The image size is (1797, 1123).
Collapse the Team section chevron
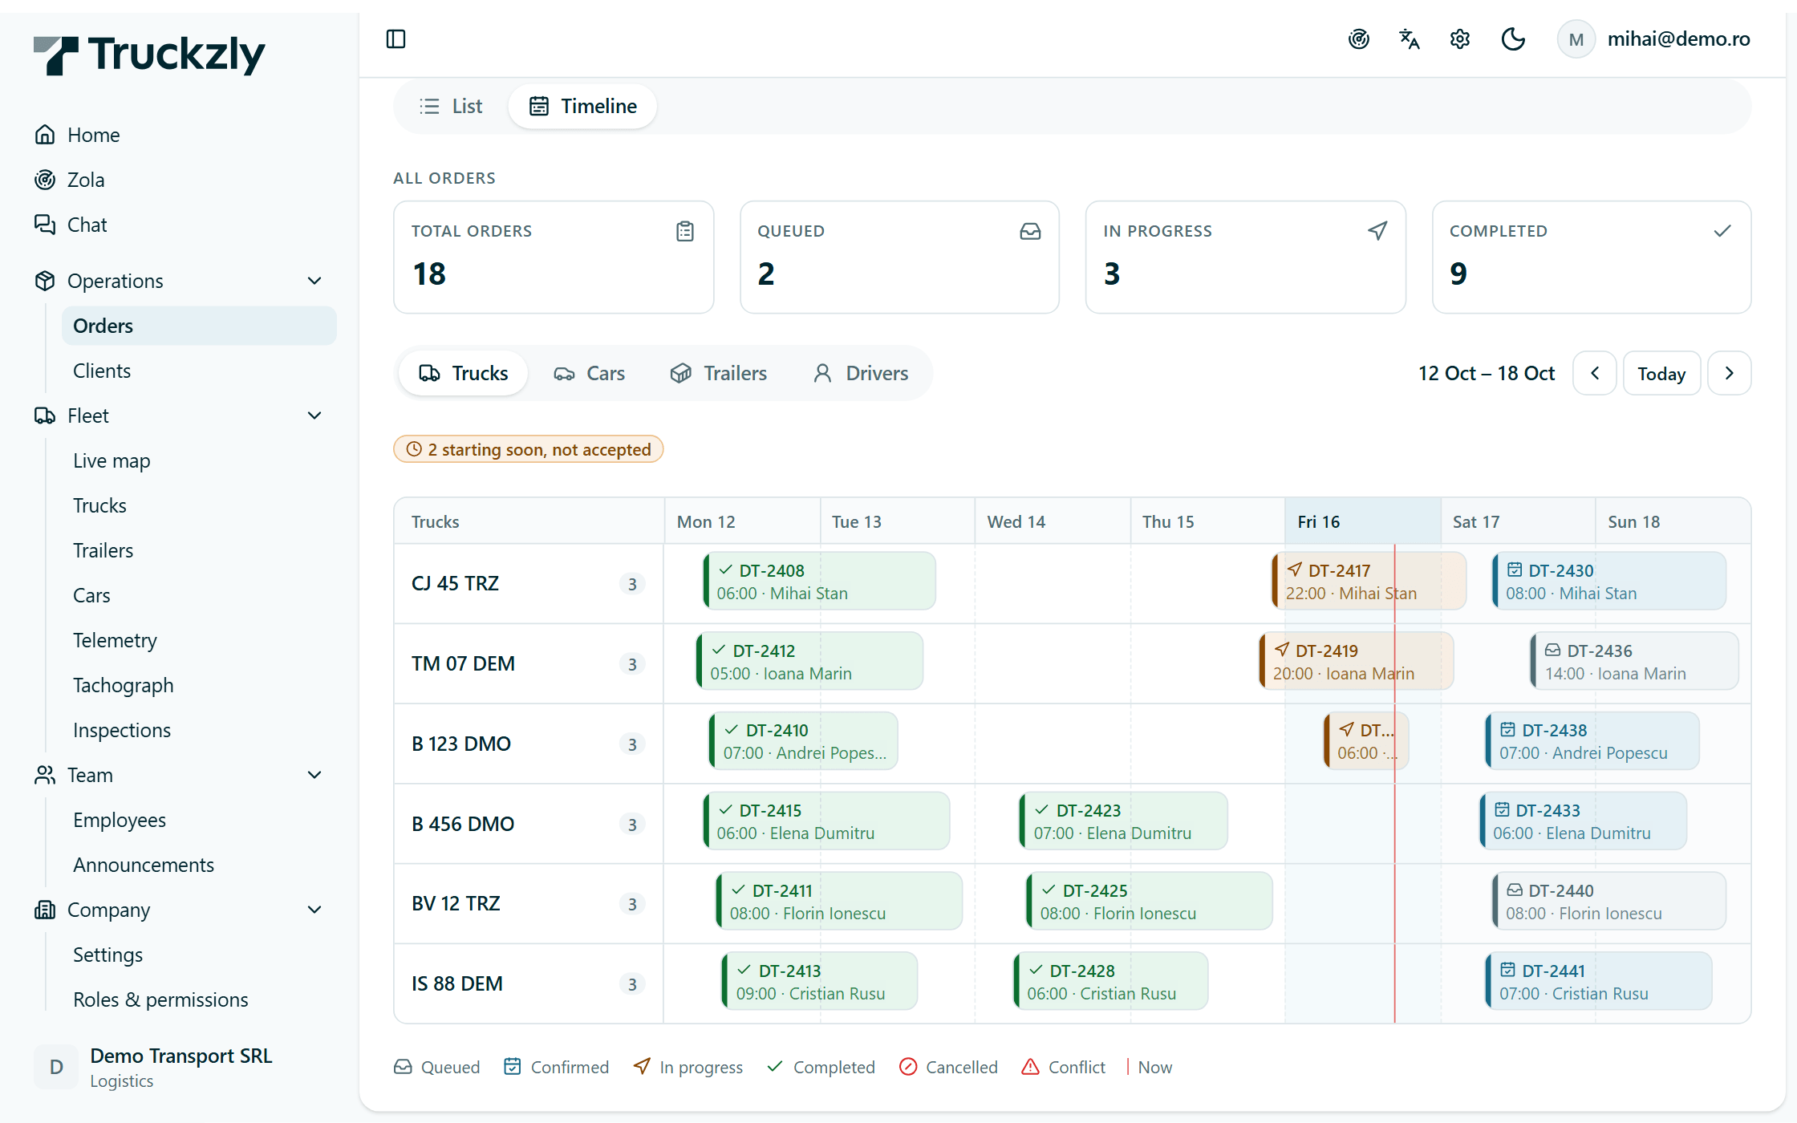pos(314,775)
